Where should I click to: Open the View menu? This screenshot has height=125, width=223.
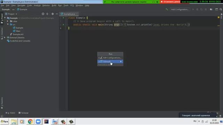13,6
